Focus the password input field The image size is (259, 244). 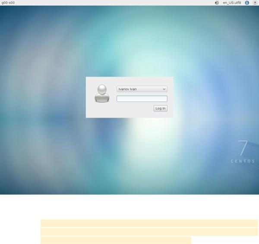pos(142,99)
